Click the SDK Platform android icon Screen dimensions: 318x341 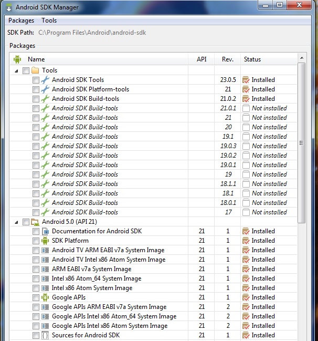[x=45, y=241]
